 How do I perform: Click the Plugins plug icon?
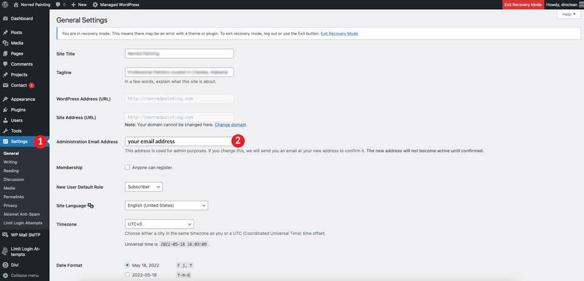click(5, 110)
